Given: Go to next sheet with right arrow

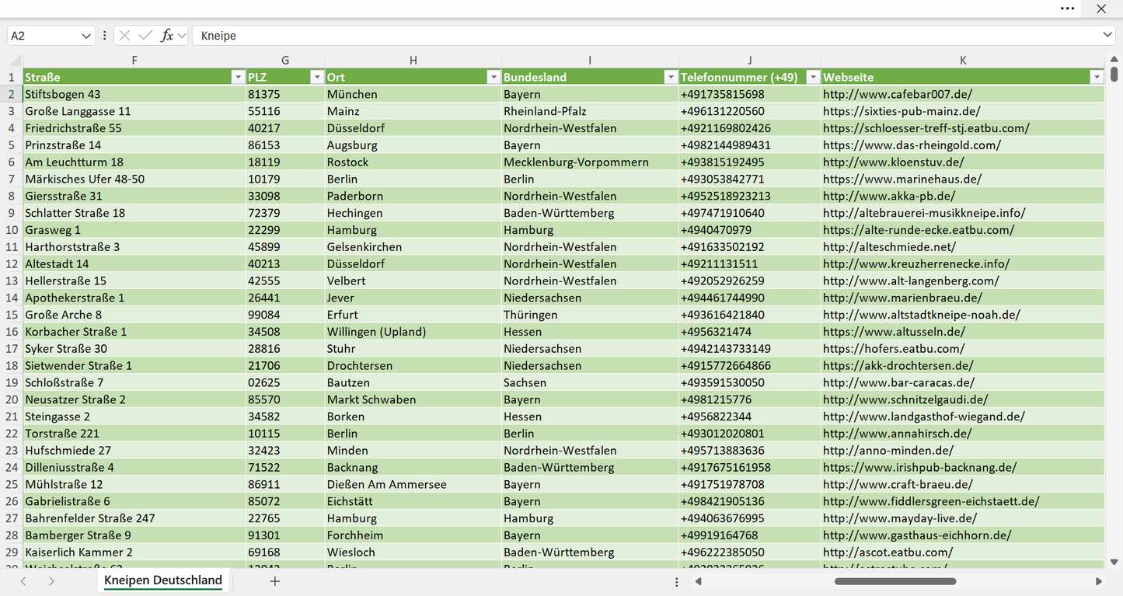Looking at the screenshot, I should pos(51,581).
